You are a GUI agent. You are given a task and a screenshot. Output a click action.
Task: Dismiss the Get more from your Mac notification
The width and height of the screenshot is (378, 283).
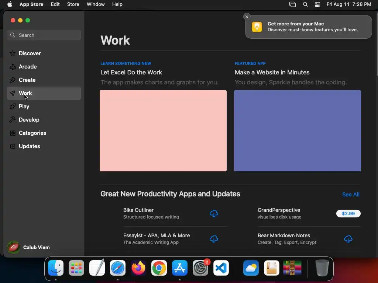pyautogui.click(x=247, y=17)
